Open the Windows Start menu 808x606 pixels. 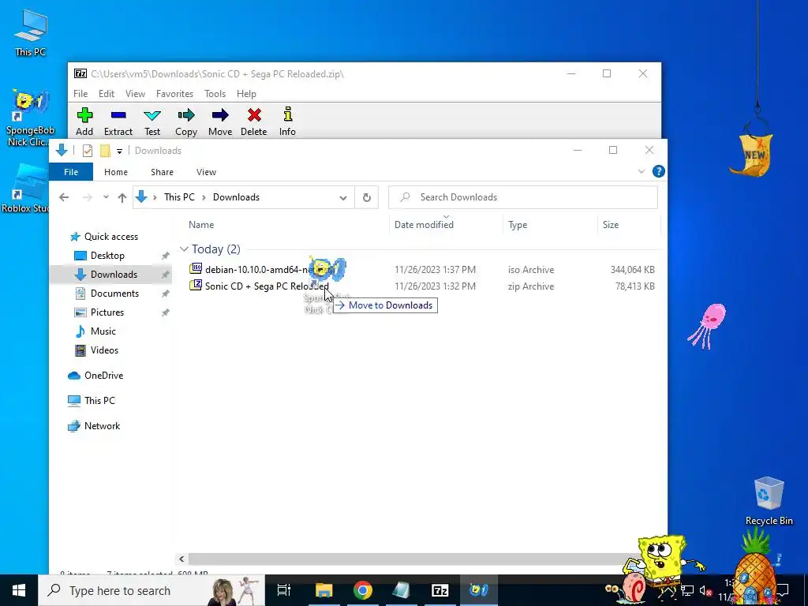pos(19,590)
